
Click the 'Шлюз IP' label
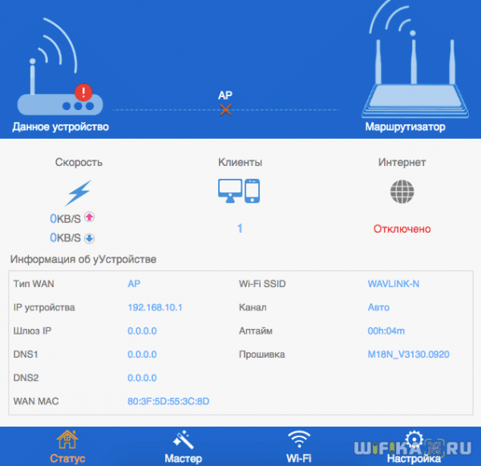33,331
